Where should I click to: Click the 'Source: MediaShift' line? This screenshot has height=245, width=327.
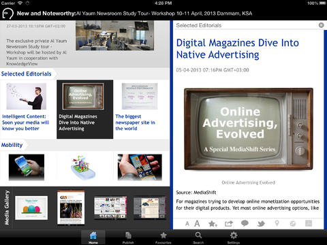(196, 193)
